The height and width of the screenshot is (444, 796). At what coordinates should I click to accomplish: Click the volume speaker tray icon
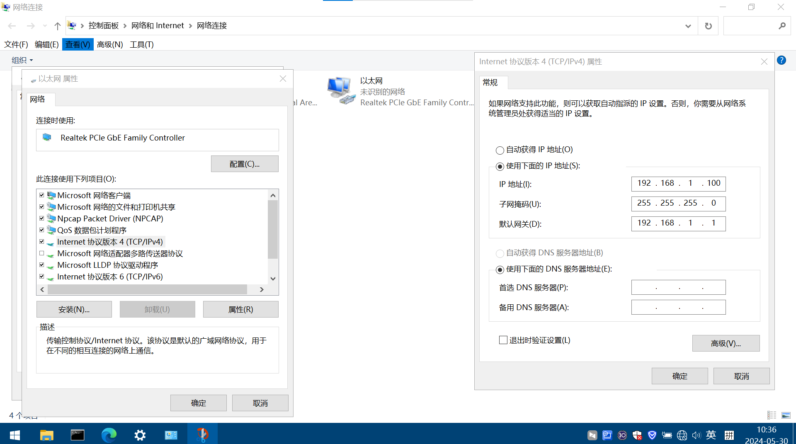[x=696, y=435]
